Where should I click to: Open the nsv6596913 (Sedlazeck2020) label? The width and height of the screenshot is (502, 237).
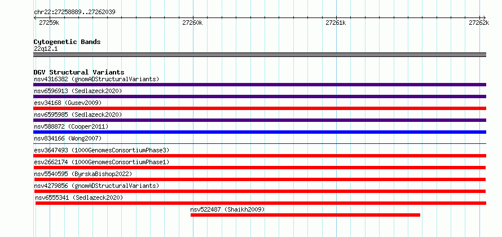[x=78, y=91]
